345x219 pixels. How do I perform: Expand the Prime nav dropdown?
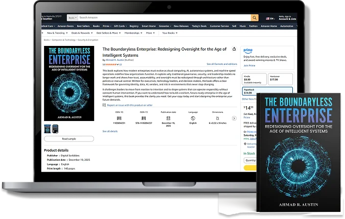click(x=107, y=26)
